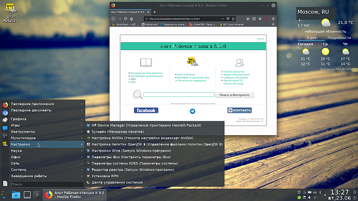This screenshot has height=201, width=358.
Task: Expand Последние документы submenu
Action: pyautogui.click(x=47, y=110)
